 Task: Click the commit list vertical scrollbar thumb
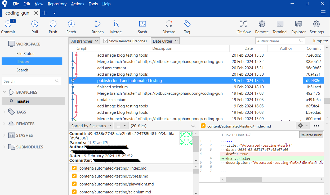tap(327, 101)
